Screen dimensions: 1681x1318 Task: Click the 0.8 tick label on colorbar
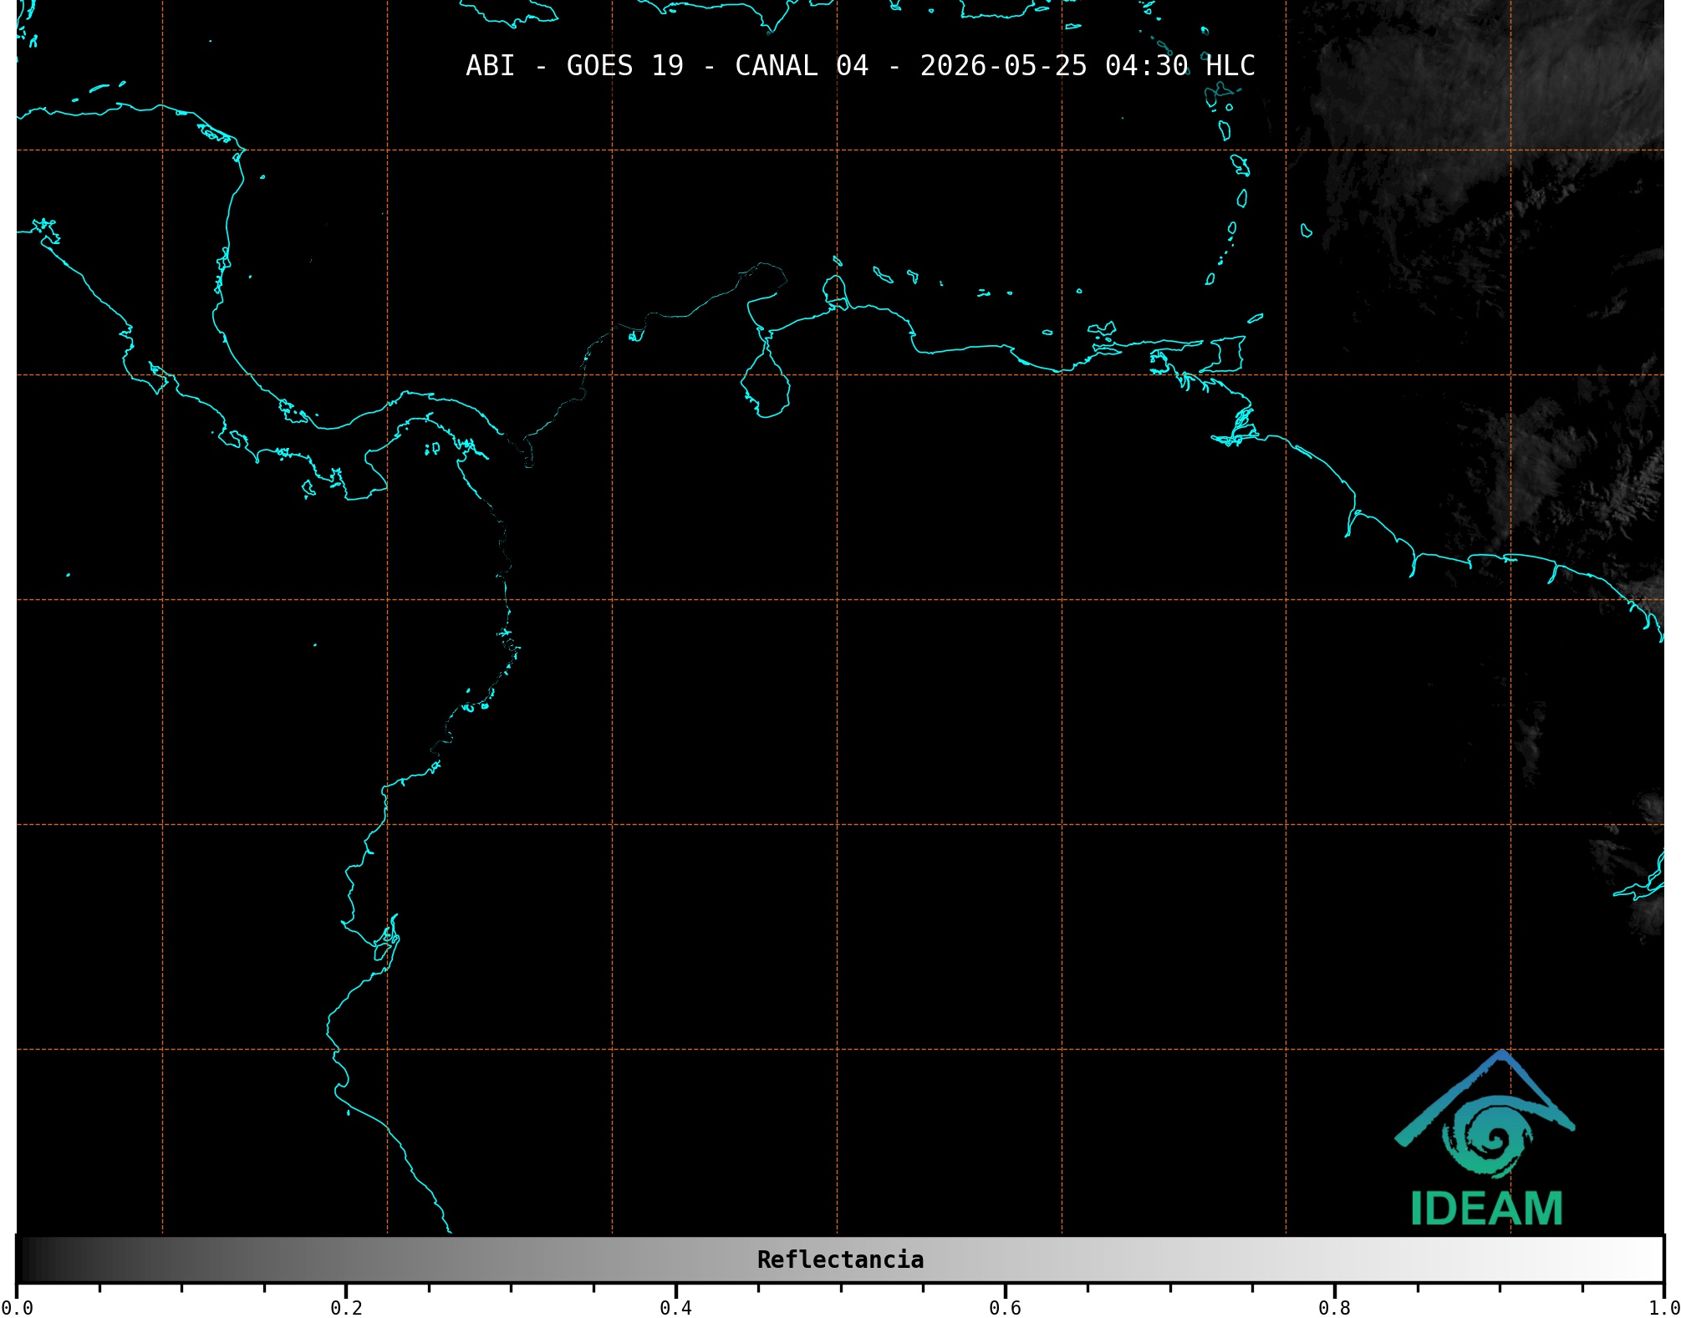point(1334,1307)
